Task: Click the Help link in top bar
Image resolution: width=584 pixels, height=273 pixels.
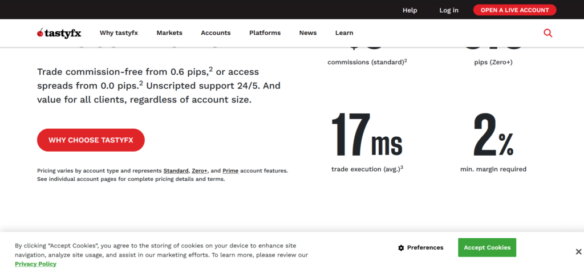Action: [x=409, y=10]
